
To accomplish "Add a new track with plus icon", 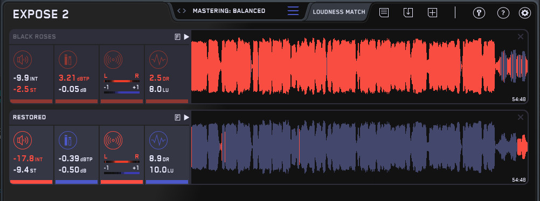I will [433, 13].
